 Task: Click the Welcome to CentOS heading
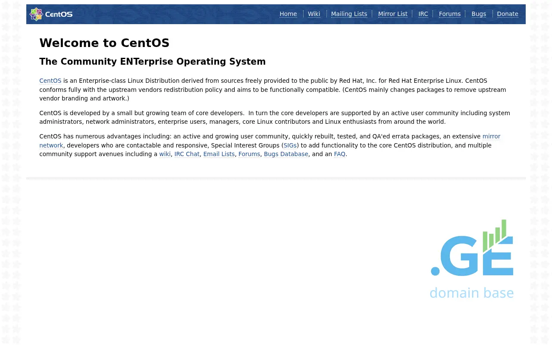point(104,43)
